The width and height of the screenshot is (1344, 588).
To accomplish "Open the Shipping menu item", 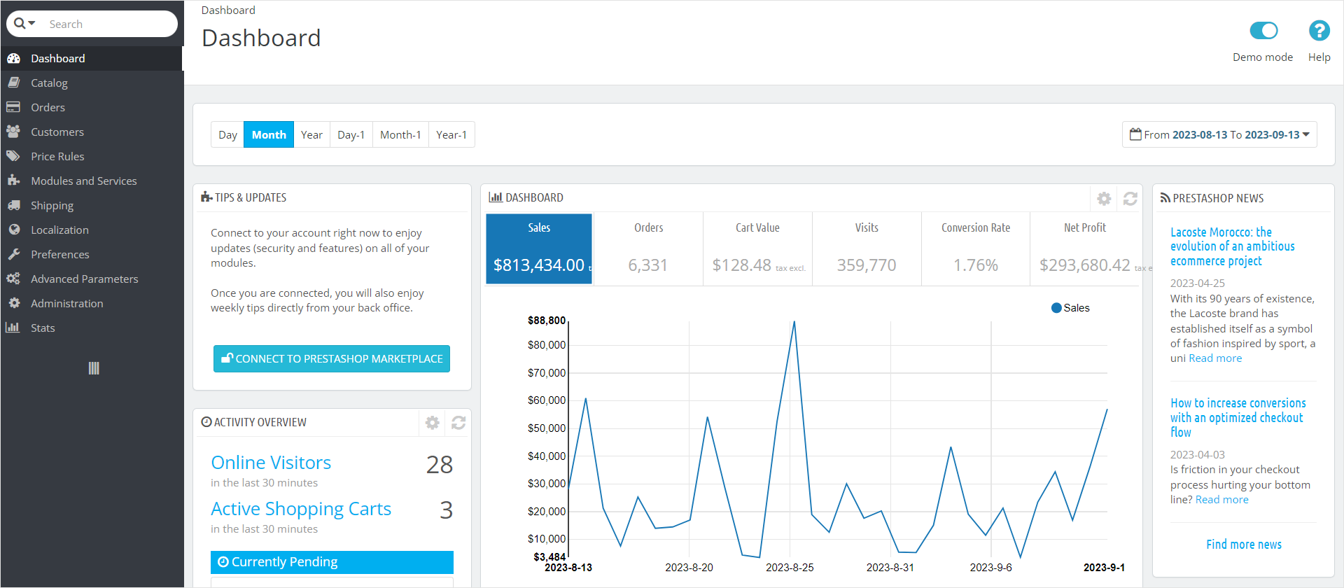I will click(92, 205).
